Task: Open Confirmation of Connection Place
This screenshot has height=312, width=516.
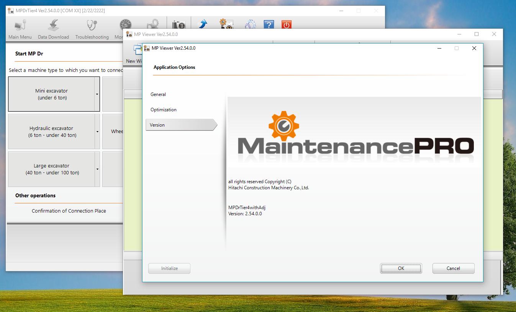Action: (69, 211)
